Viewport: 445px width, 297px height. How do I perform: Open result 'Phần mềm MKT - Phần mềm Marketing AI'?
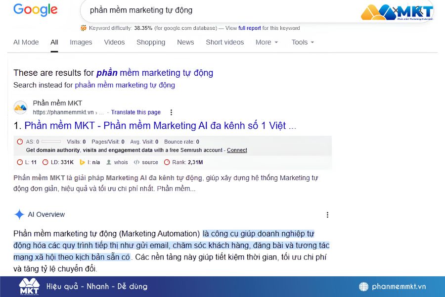pos(160,125)
